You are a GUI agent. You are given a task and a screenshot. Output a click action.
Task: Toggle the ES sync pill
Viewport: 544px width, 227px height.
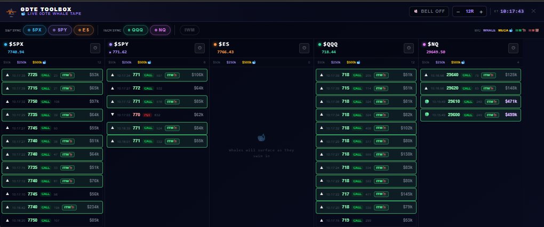click(83, 30)
